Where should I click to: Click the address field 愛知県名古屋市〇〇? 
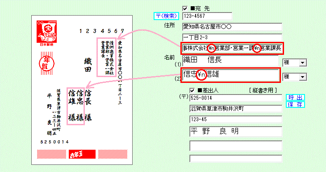tap(232, 27)
